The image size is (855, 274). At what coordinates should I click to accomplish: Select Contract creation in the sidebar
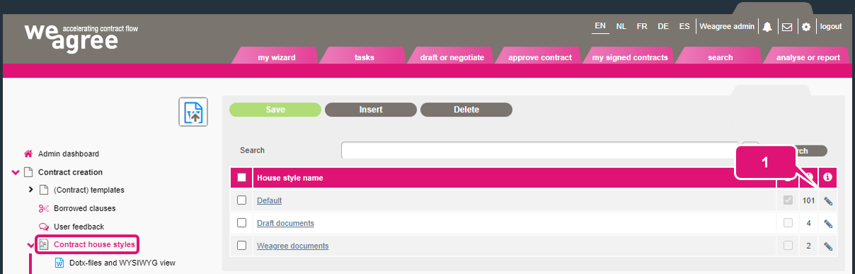[x=70, y=172]
